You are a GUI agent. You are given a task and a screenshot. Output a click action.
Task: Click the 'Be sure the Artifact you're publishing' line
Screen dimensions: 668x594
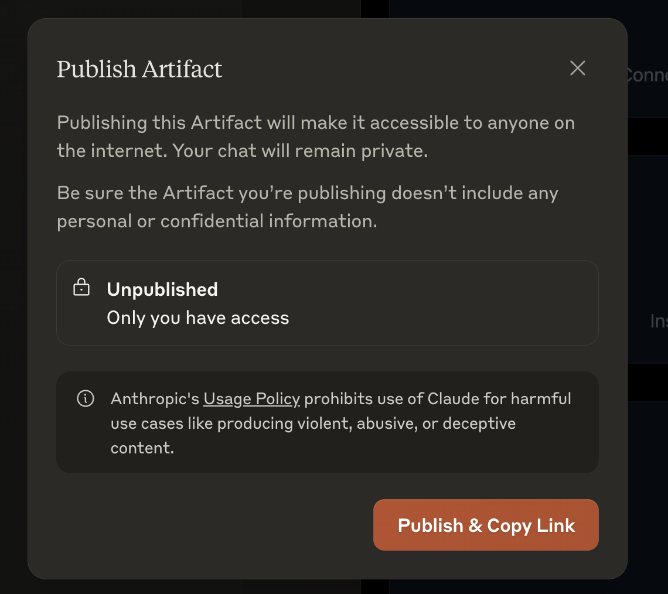[308, 193]
